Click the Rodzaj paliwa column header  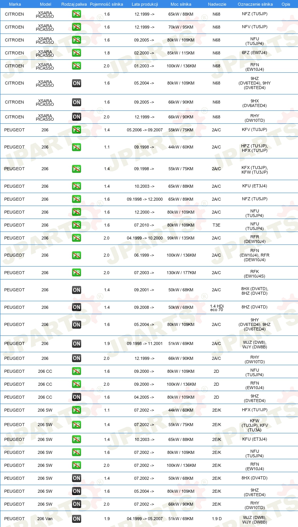tap(74, 4)
